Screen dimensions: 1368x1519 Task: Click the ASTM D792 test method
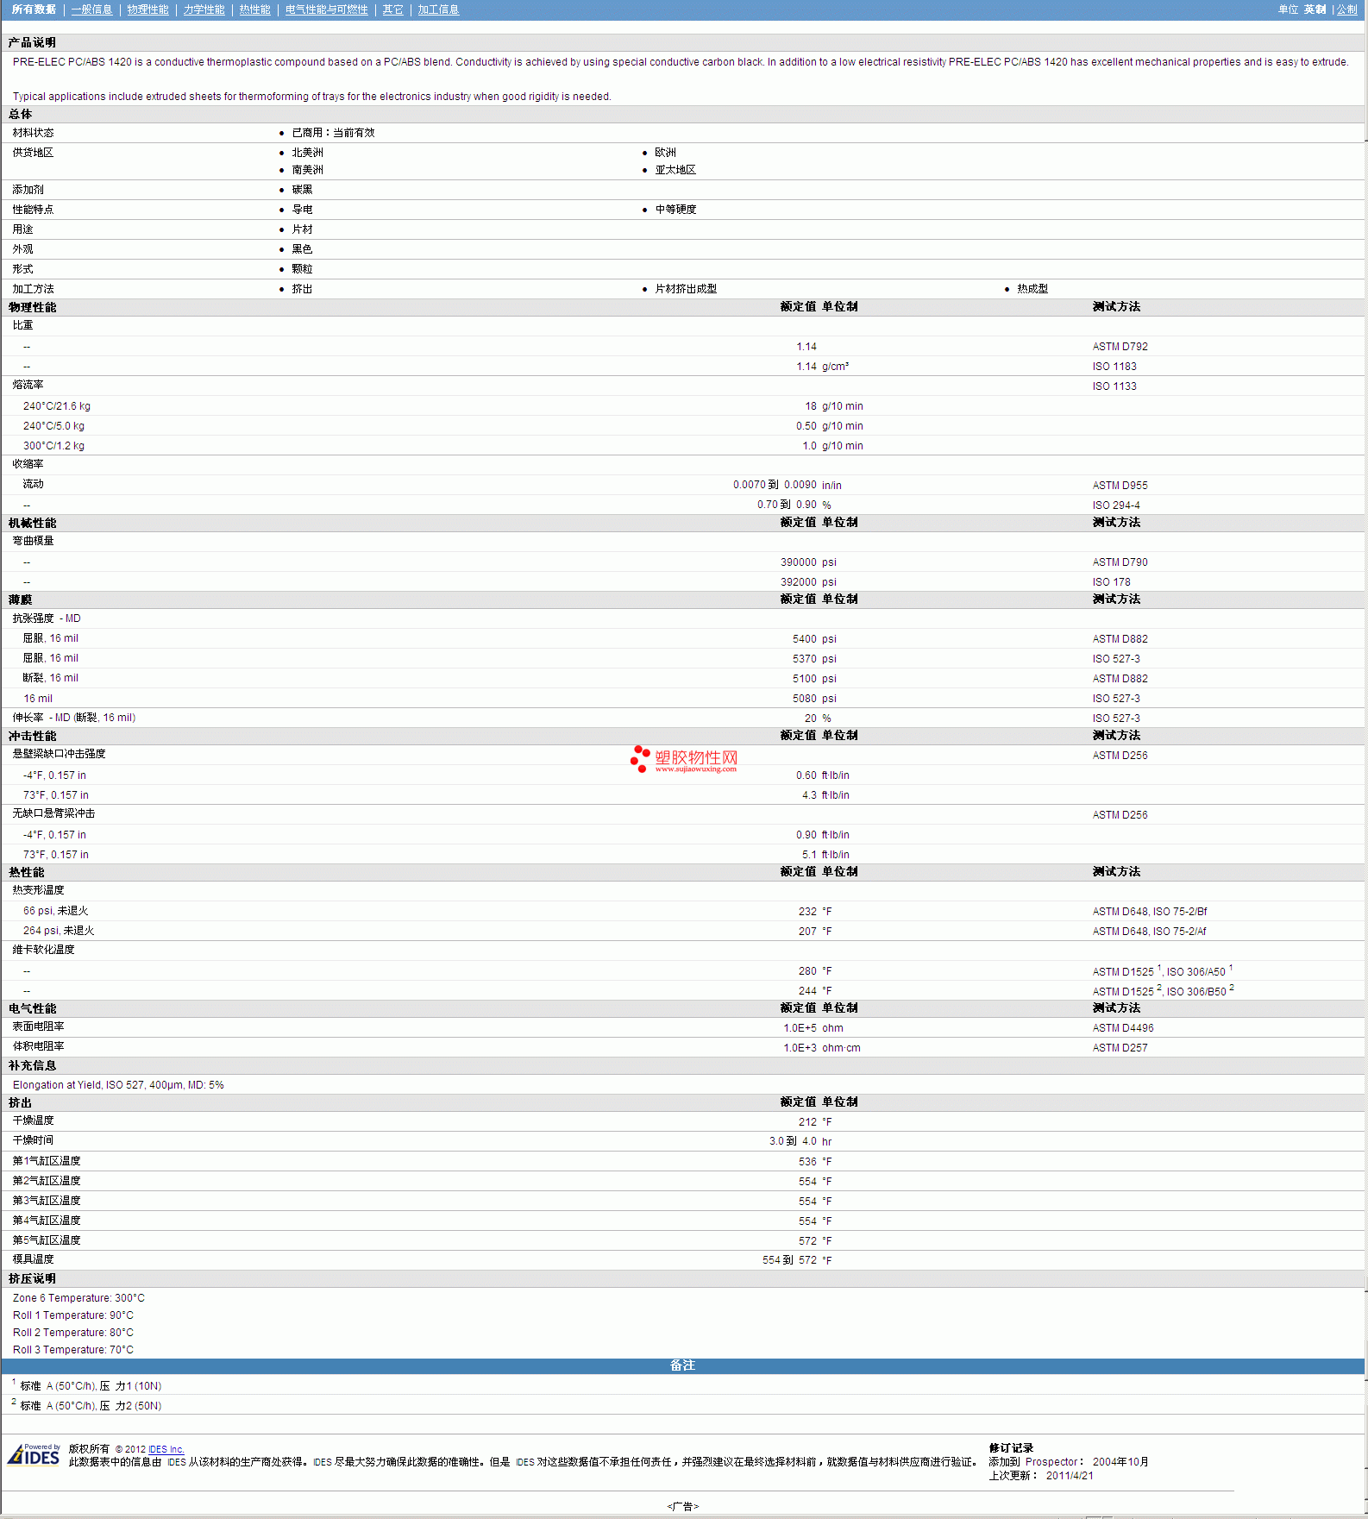pyautogui.click(x=1120, y=347)
